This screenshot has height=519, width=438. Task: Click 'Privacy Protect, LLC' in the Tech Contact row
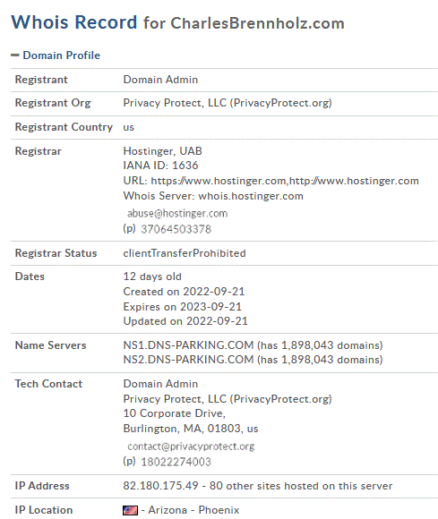(175, 399)
